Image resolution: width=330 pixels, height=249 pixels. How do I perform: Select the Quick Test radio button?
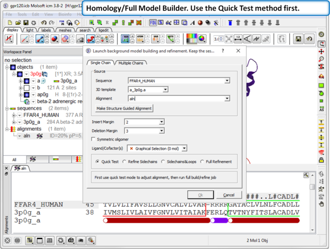pos(98,162)
